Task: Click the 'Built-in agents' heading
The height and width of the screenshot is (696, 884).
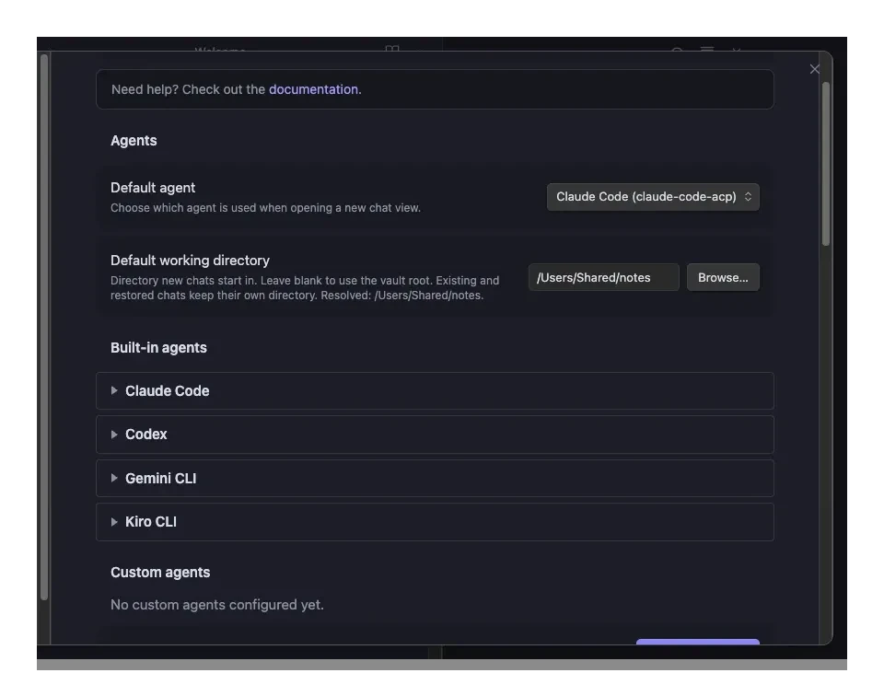Action: 158,348
